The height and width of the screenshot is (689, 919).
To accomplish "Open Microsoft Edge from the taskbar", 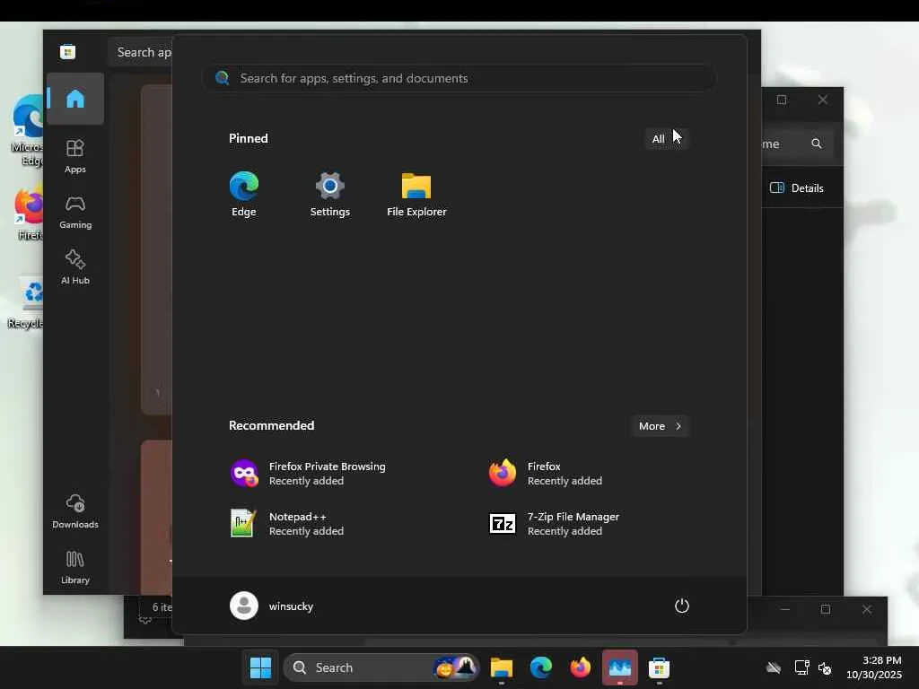I will pyautogui.click(x=541, y=667).
